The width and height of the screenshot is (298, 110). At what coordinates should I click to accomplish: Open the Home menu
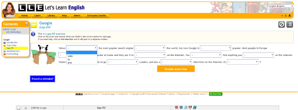coord(25,16)
